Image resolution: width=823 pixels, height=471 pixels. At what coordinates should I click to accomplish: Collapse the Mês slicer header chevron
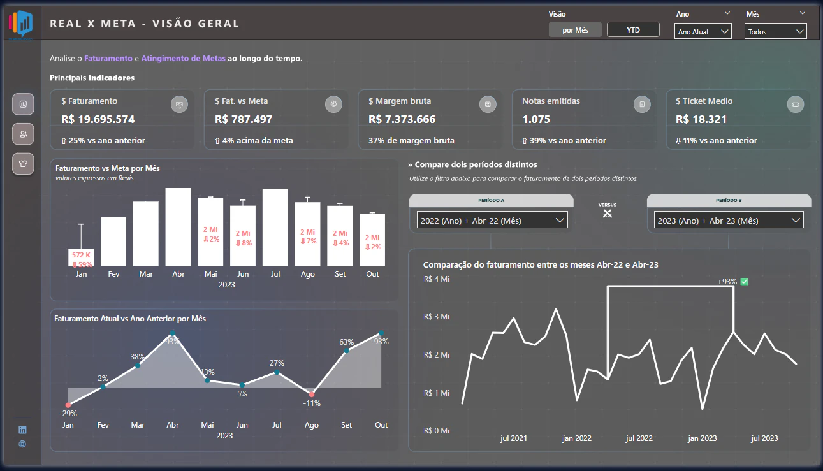(x=803, y=13)
